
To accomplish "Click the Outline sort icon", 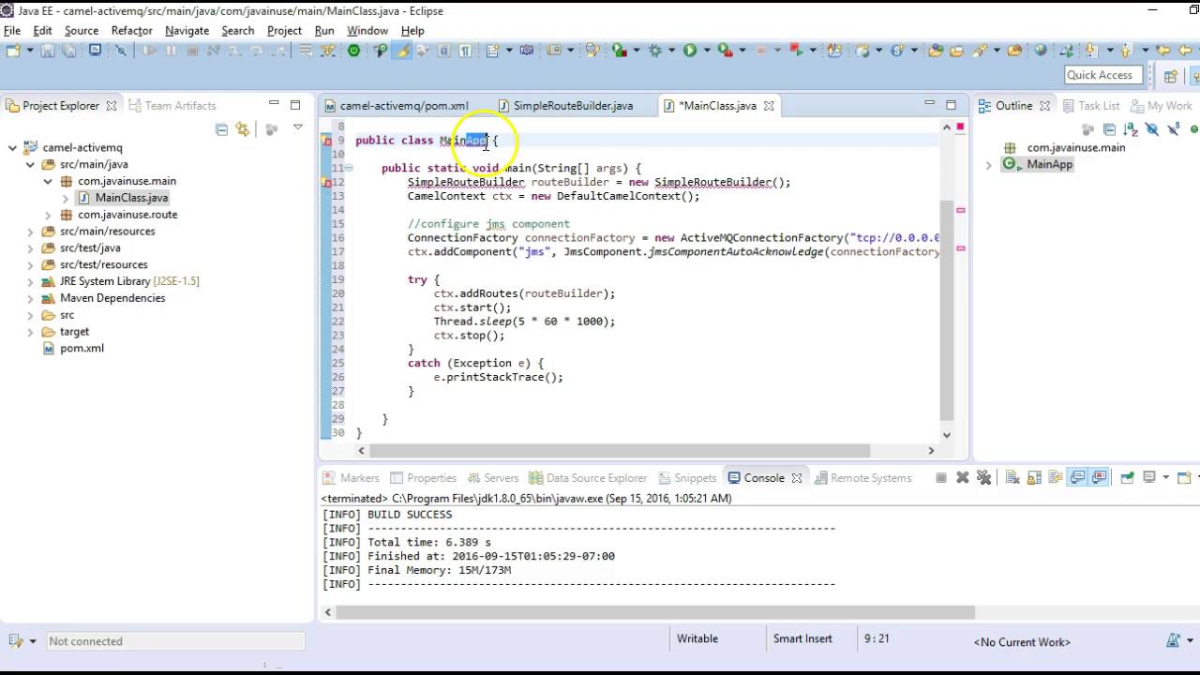I will [x=1131, y=129].
